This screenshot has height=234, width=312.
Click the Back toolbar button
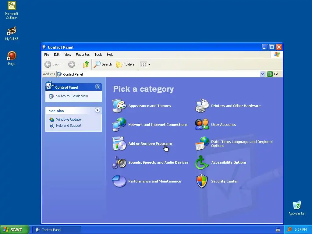click(x=52, y=64)
